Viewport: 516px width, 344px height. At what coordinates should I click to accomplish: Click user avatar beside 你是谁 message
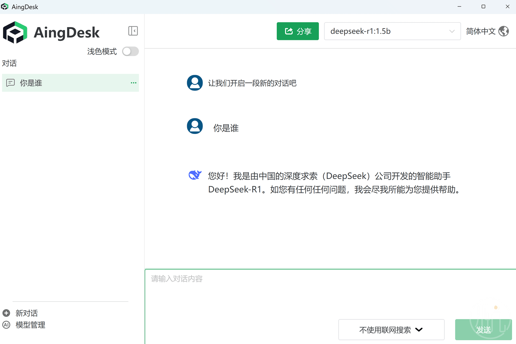click(x=195, y=126)
